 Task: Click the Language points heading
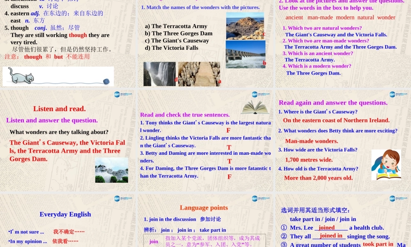(204, 207)
